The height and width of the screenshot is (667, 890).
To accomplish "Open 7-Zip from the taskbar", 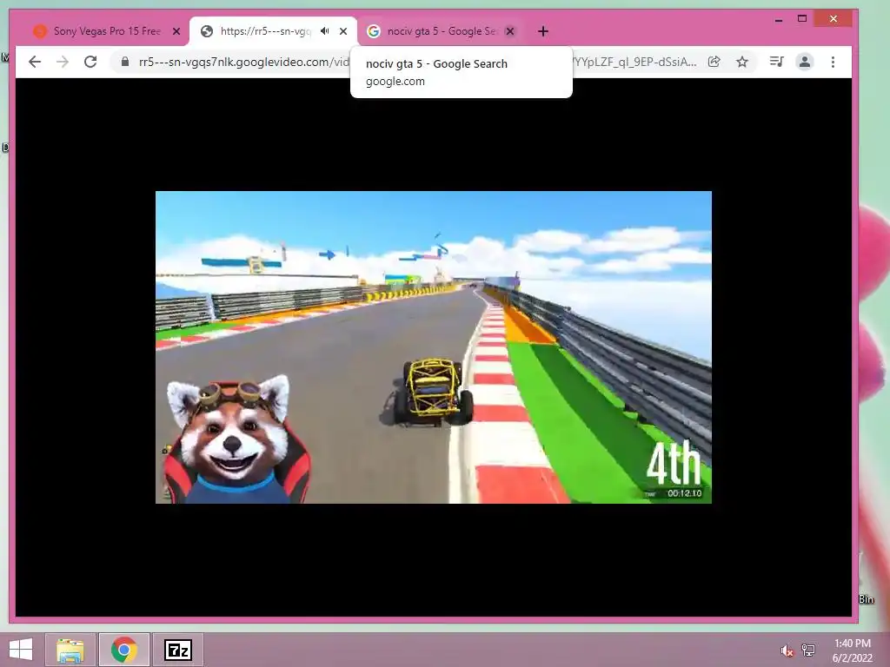I will pos(178,650).
